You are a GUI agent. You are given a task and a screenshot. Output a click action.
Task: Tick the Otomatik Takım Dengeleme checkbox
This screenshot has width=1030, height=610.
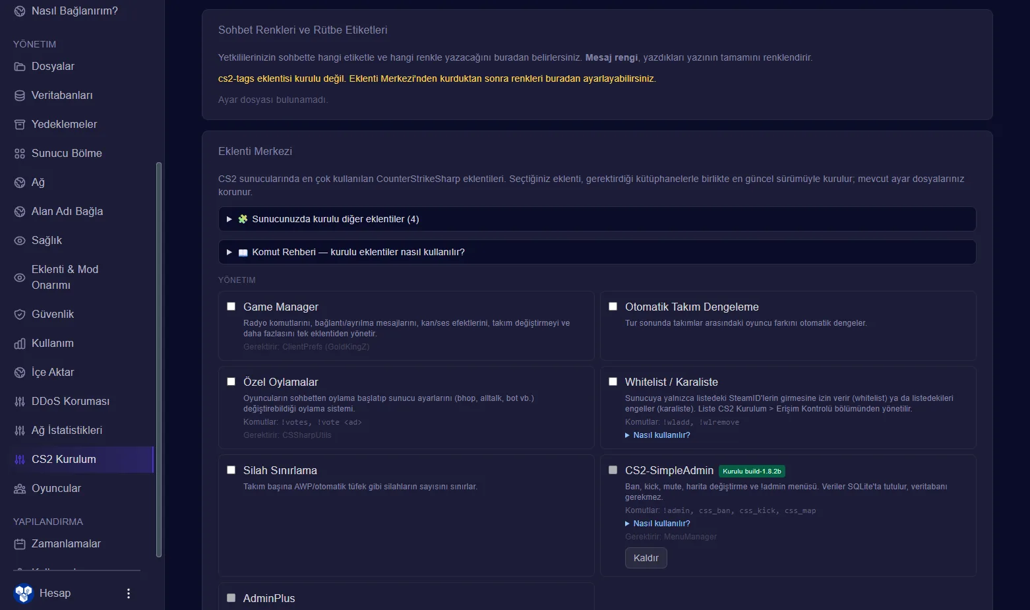[613, 307]
